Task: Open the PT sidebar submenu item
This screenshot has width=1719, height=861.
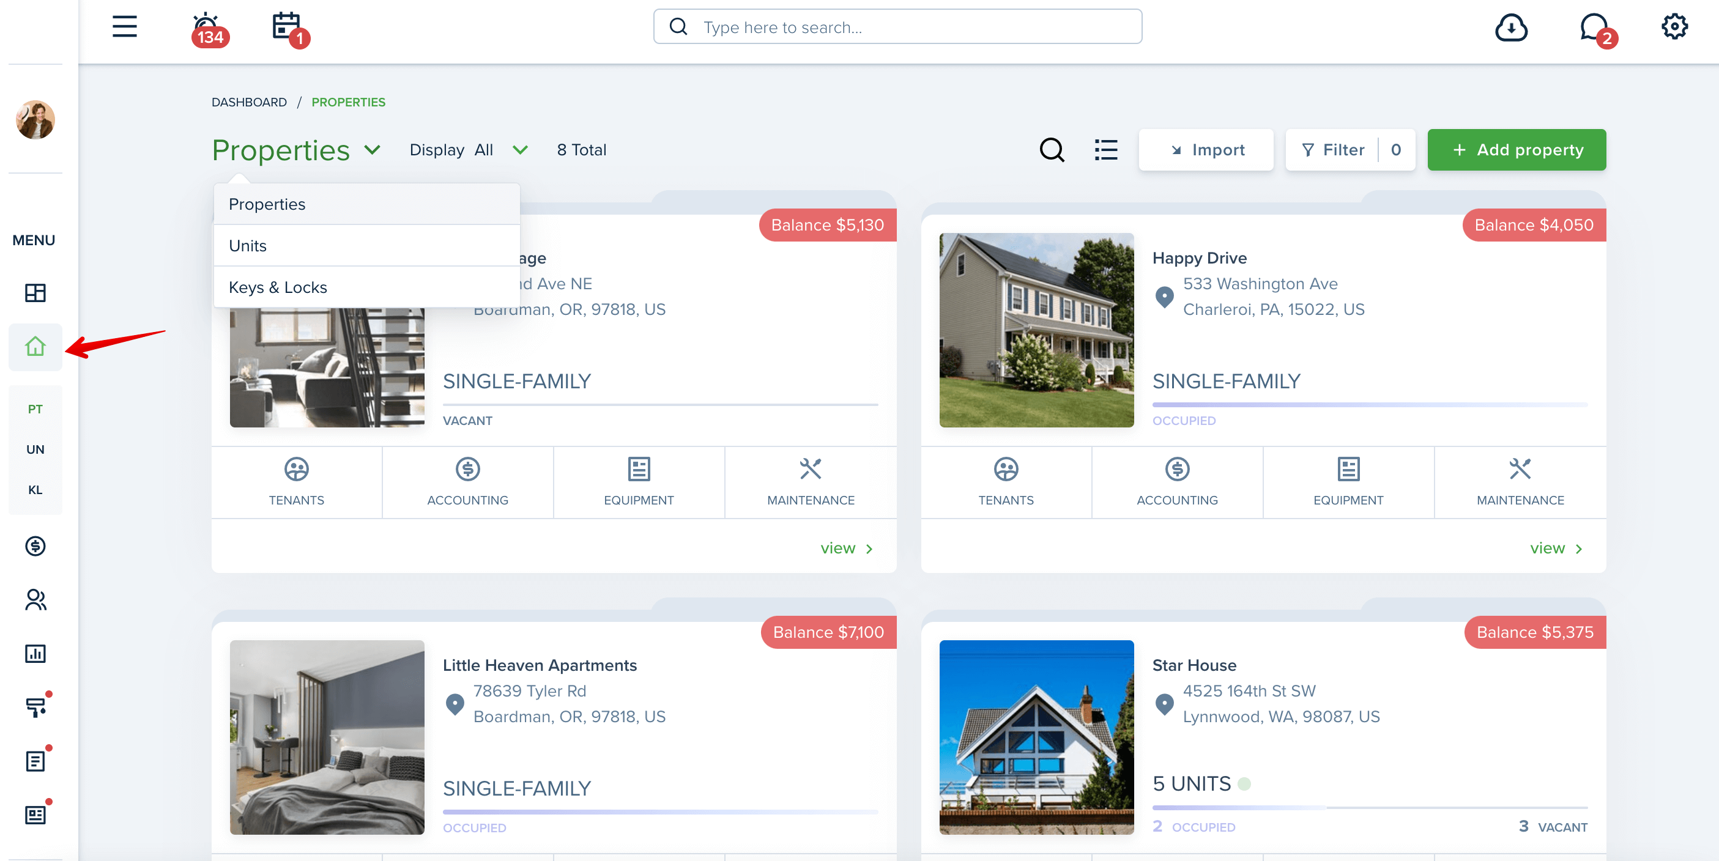Action: [35, 409]
